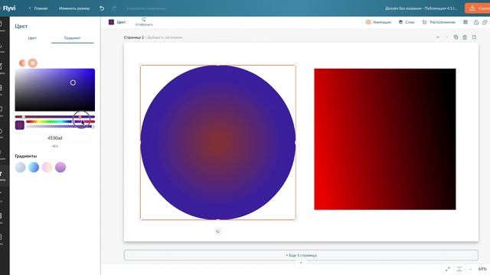Click the fullscreen expand icon
The height and width of the screenshot is (275, 490).
tap(447, 269)
